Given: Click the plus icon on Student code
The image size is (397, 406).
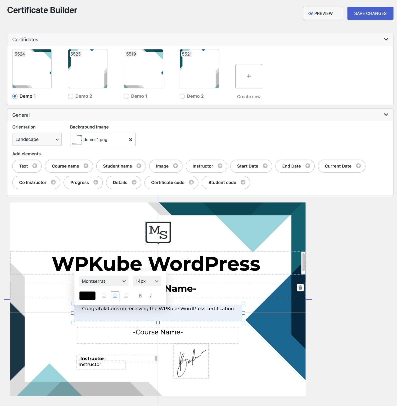Looking at the screenshot, I should [243, 182].
